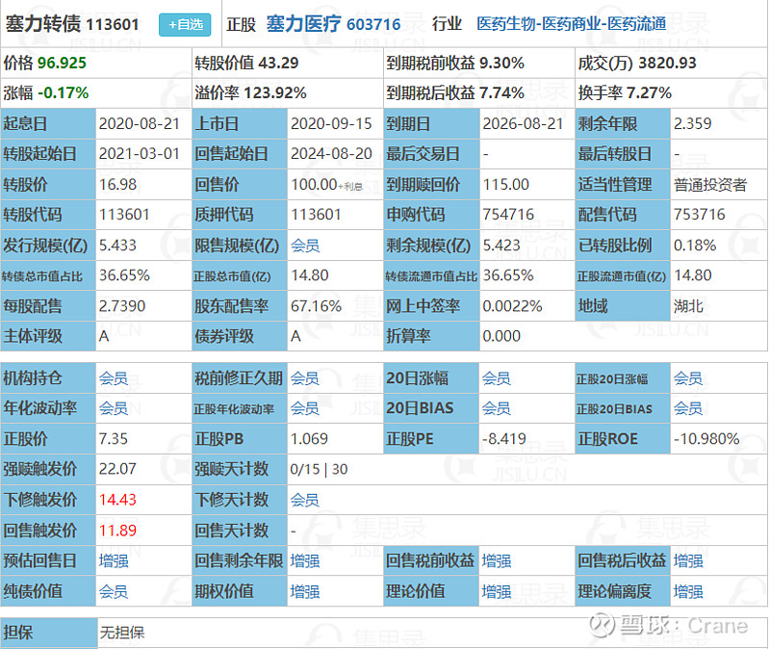
Task: Open the 医药生物-医药商业-医药流通 industry link
Action: pos(572,23)
